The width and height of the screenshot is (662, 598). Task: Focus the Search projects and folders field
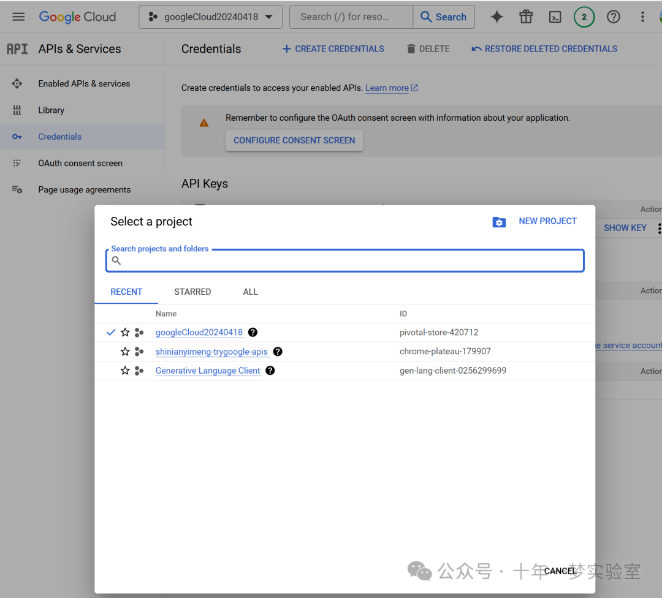tap(345, 261)
